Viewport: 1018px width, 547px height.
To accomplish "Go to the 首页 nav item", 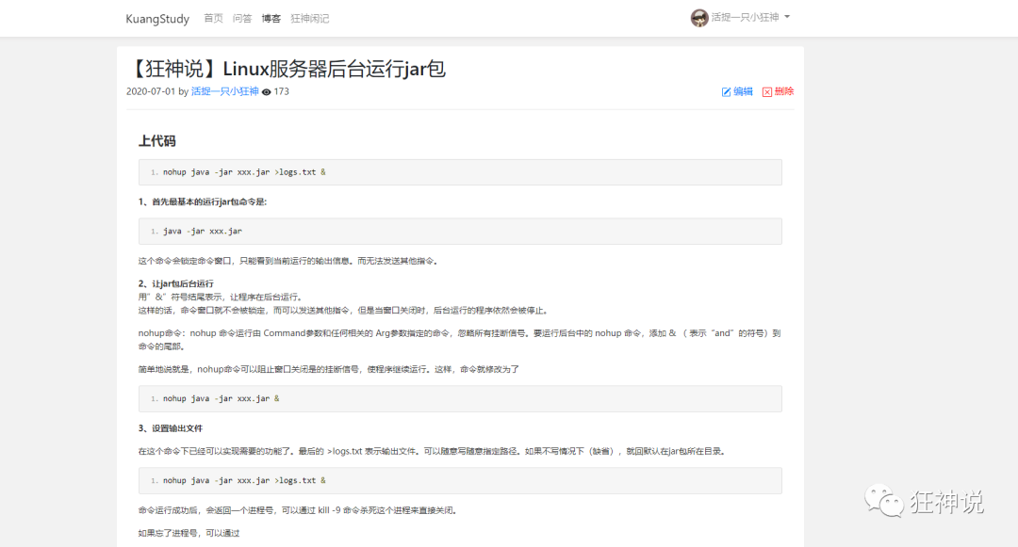I will point(213,18).
